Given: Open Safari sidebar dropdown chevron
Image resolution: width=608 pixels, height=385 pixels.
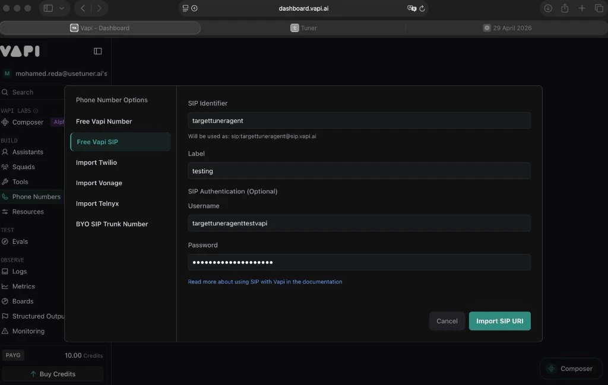Looking at the screenshot, I should tap(61, 8).
